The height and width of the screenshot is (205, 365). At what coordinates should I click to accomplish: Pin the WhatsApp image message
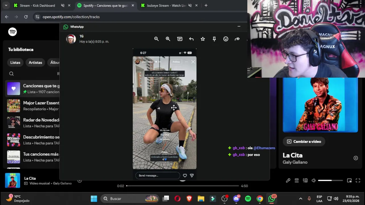(x=214, y=39)
